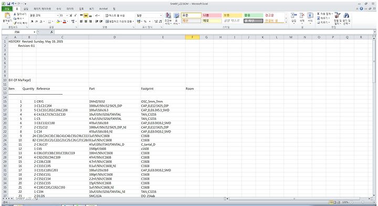The image size is (378, 206).
Task: Open the Paste button in clipboard group
Action: (7, 18)
